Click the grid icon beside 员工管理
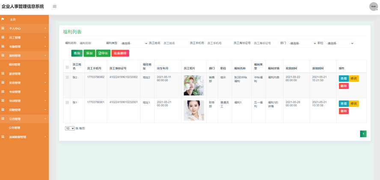Viewport: 380px width, 180px height. click(3, 38)
